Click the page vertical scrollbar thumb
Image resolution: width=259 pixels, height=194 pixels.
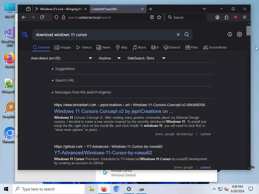[x=248, y=31]
